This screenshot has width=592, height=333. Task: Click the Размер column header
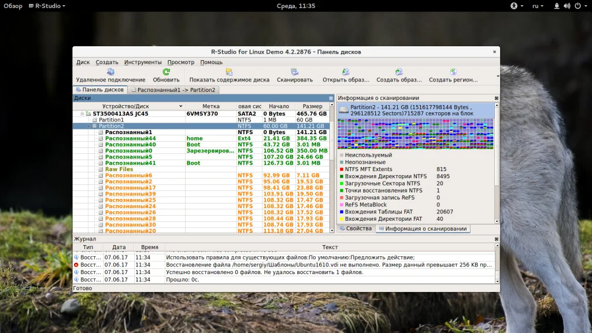pos(312,106)
